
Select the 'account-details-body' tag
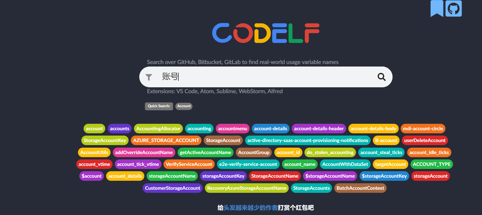tap(373, 129)
